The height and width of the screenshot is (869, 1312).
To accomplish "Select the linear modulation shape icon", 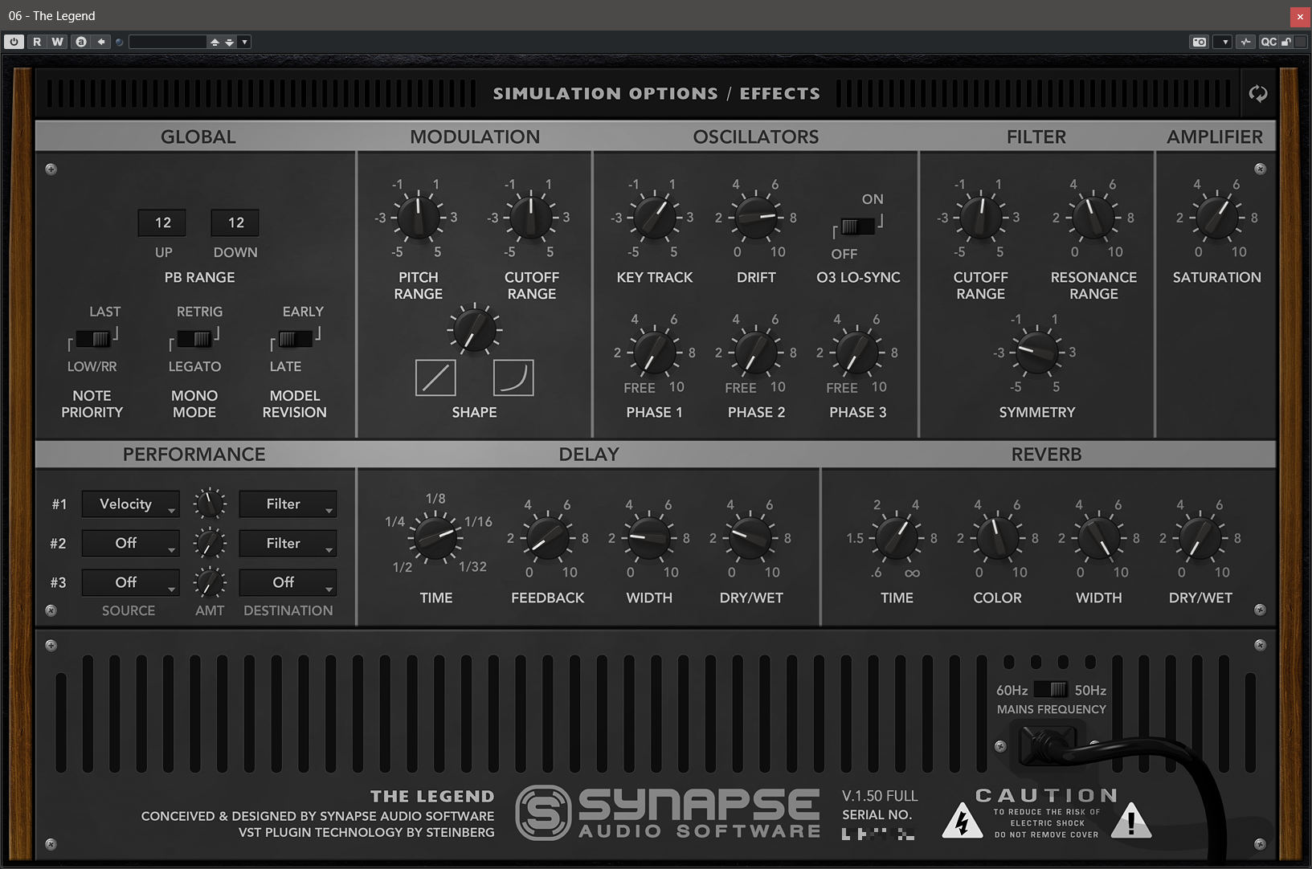I will click(x=435, y=377).
